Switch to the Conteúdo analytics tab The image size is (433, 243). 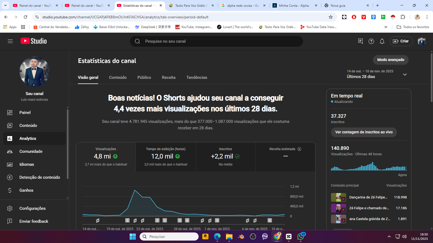click(118, 77)
